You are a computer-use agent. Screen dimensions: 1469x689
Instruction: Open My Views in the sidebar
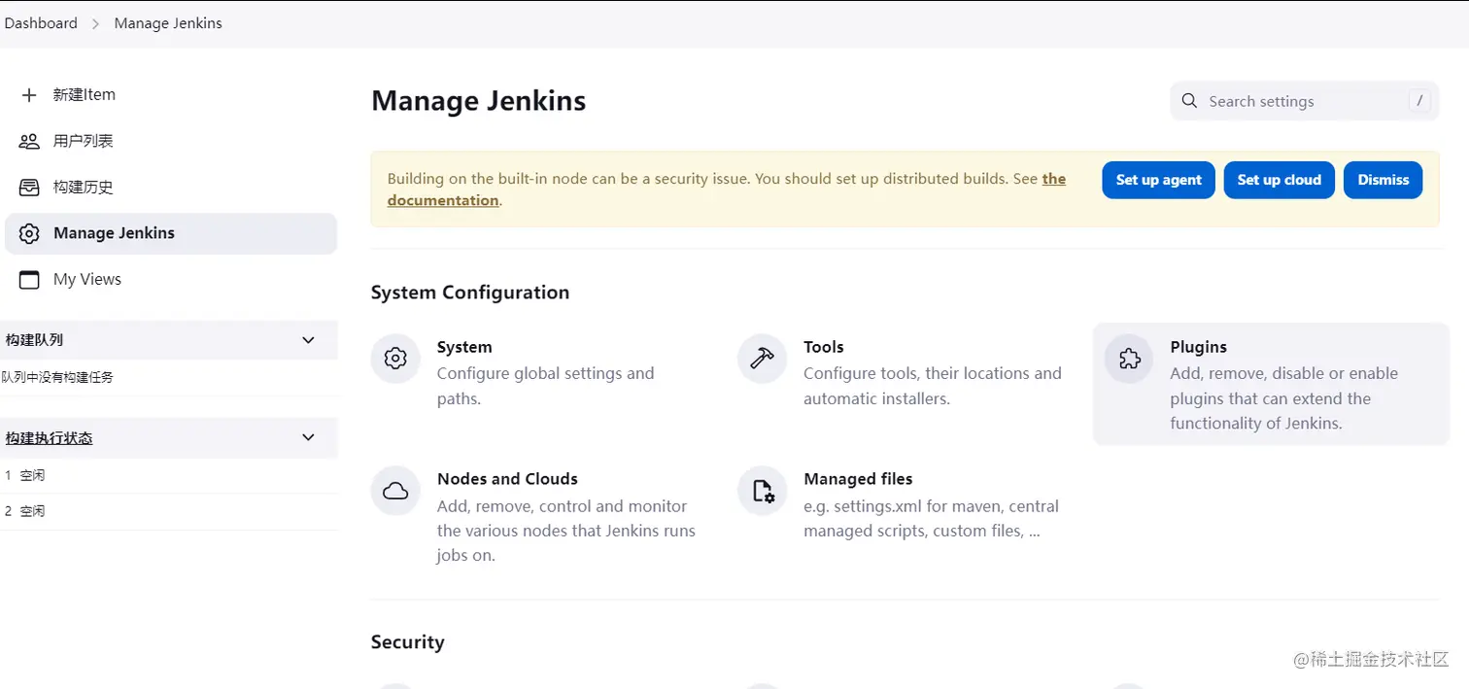[87, 280]
